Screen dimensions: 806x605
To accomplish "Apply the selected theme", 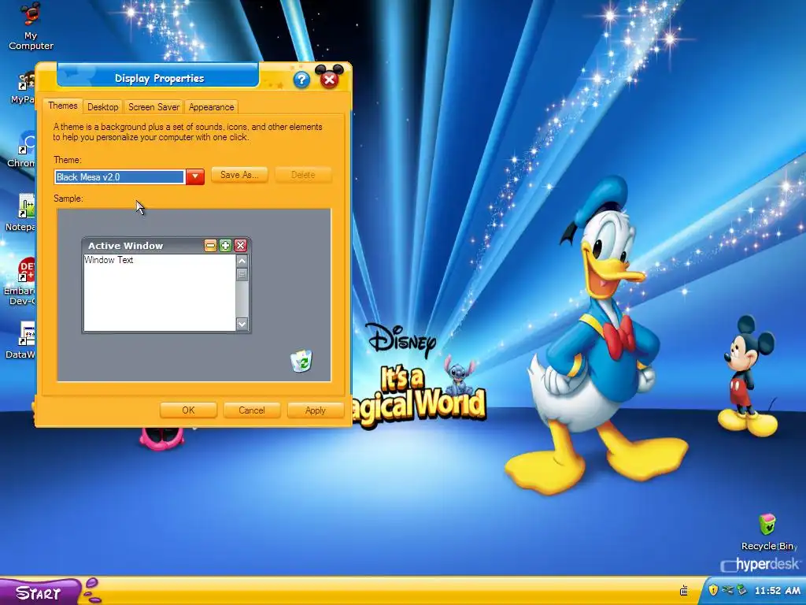I will point(315,410).
